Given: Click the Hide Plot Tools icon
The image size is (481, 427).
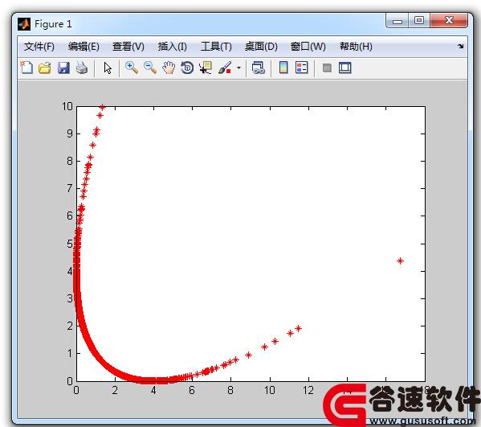Looking at the screenshot, I should (327, 68).
